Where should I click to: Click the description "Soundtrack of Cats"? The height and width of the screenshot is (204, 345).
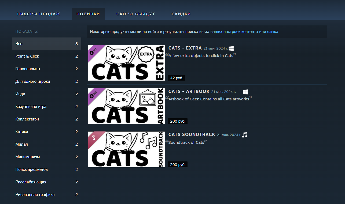point(186,142)
